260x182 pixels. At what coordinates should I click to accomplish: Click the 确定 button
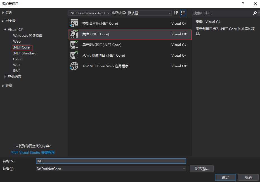[225, 177]
